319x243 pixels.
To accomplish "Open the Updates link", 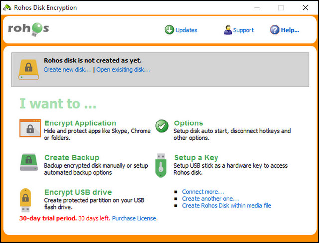I will pyautogui.click(x=186, y=30).
